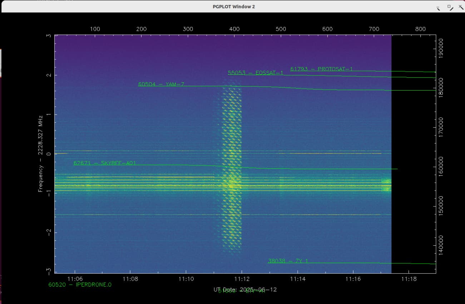
Task: Select the 61793 - PROTOSAT-1 label
Action: [x=321, y=69]
